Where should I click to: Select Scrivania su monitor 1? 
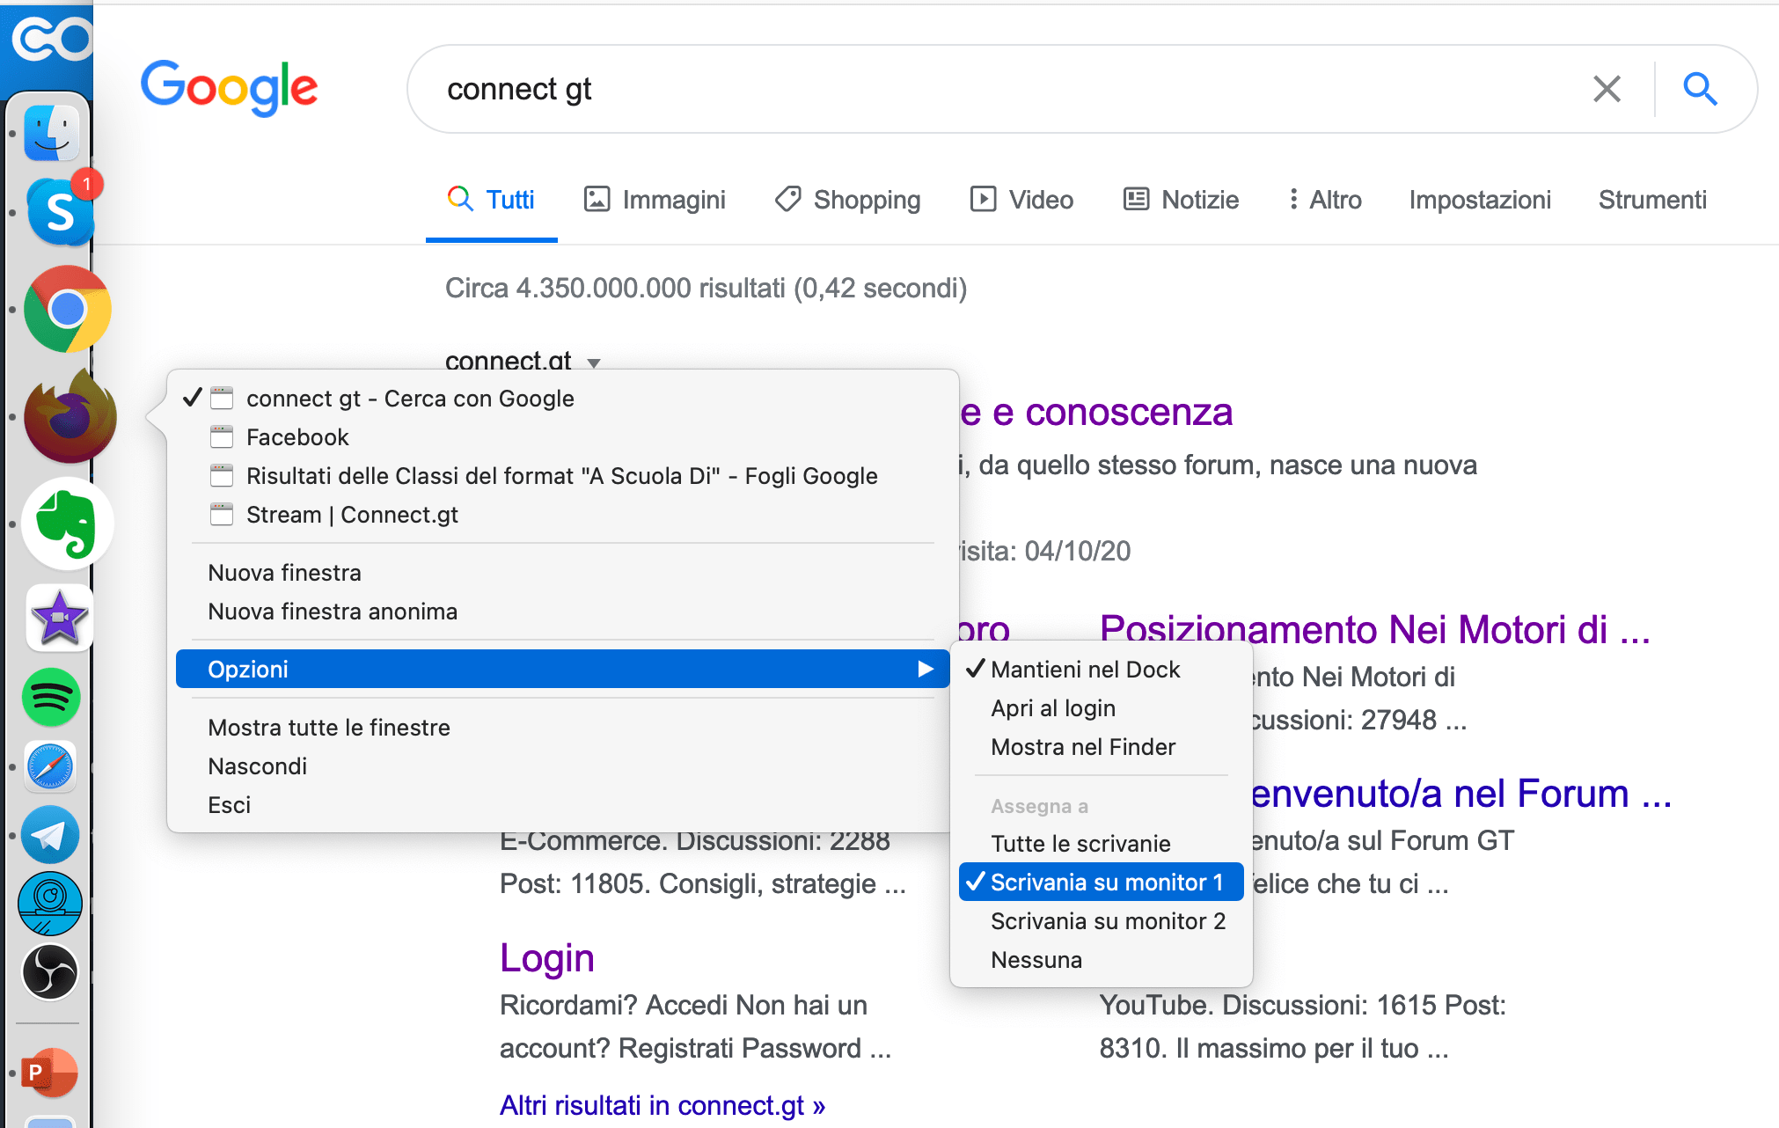tap(1101, 883)
